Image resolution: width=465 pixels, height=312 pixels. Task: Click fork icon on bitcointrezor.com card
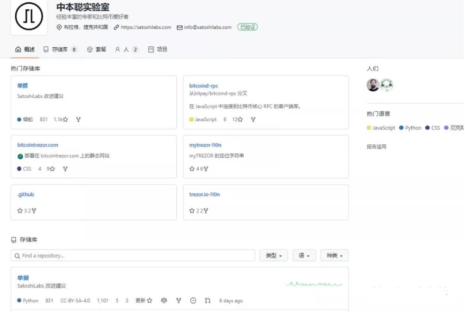tap(65, 169)
